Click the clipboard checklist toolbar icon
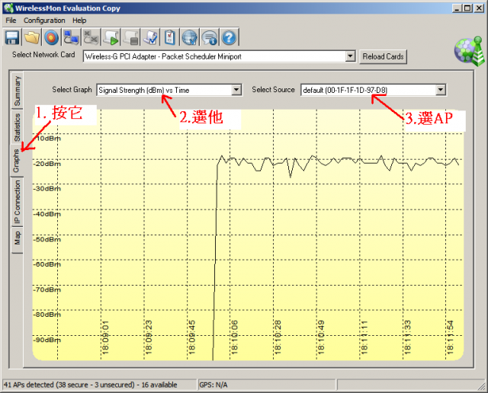 click(x=170, y=37)
